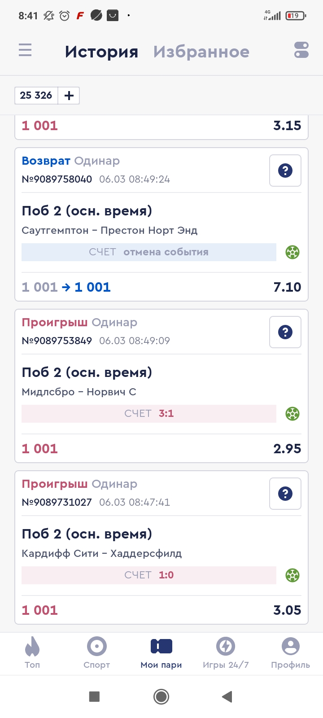Image resolution: width=323 pixels, height=718 pixels.
Task: Open help for bet №9089758040
Action: click(x=285, y=171)
